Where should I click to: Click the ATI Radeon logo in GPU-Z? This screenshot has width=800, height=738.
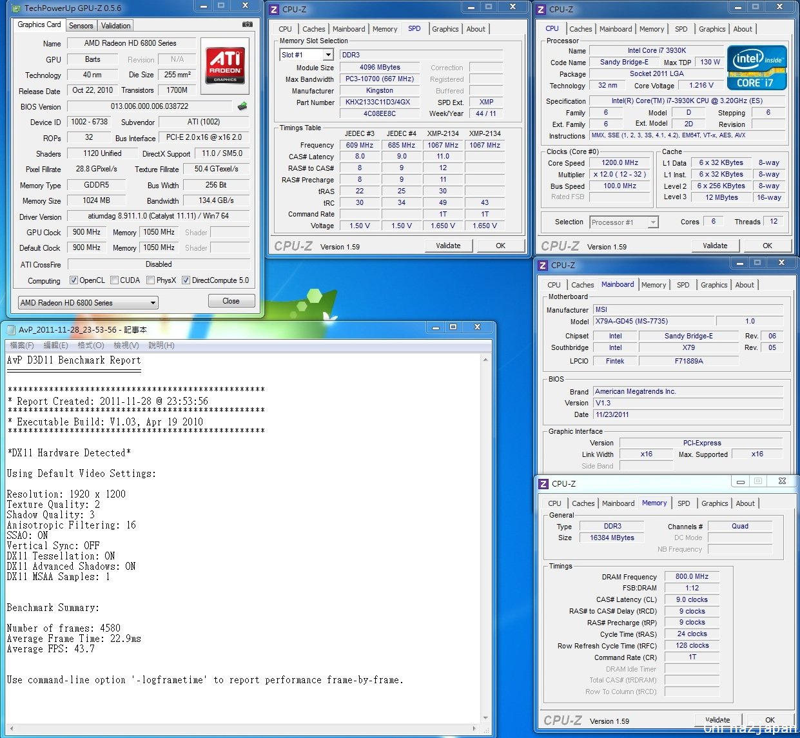tap(225, 65)
